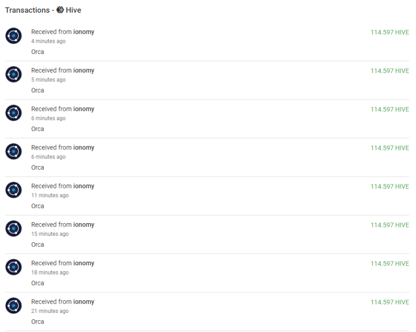Click the '11 minutes ago' timestamp
416x332 pixels.
pos(50,196)
